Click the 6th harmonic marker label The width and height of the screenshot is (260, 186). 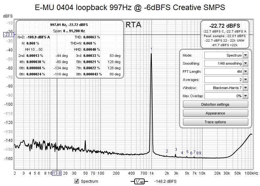click(x=191, y=153)
